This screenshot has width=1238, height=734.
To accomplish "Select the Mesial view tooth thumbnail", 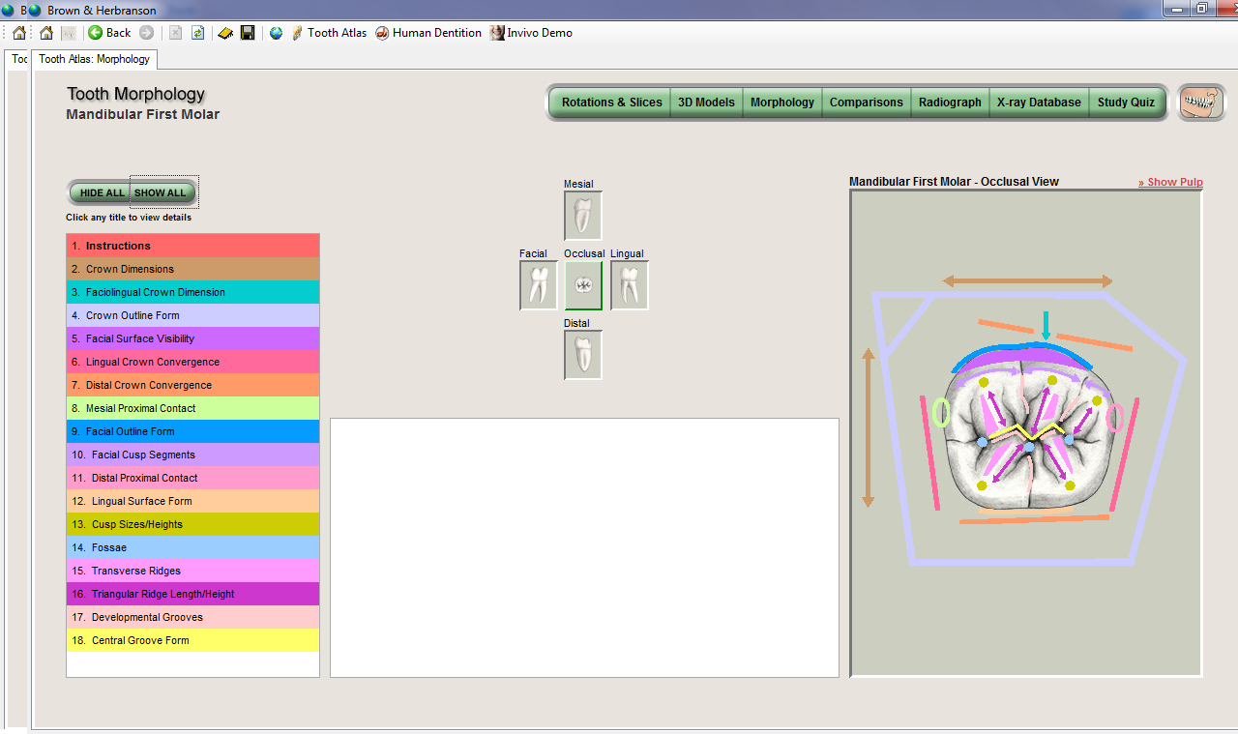I will (x=582, y=215).
